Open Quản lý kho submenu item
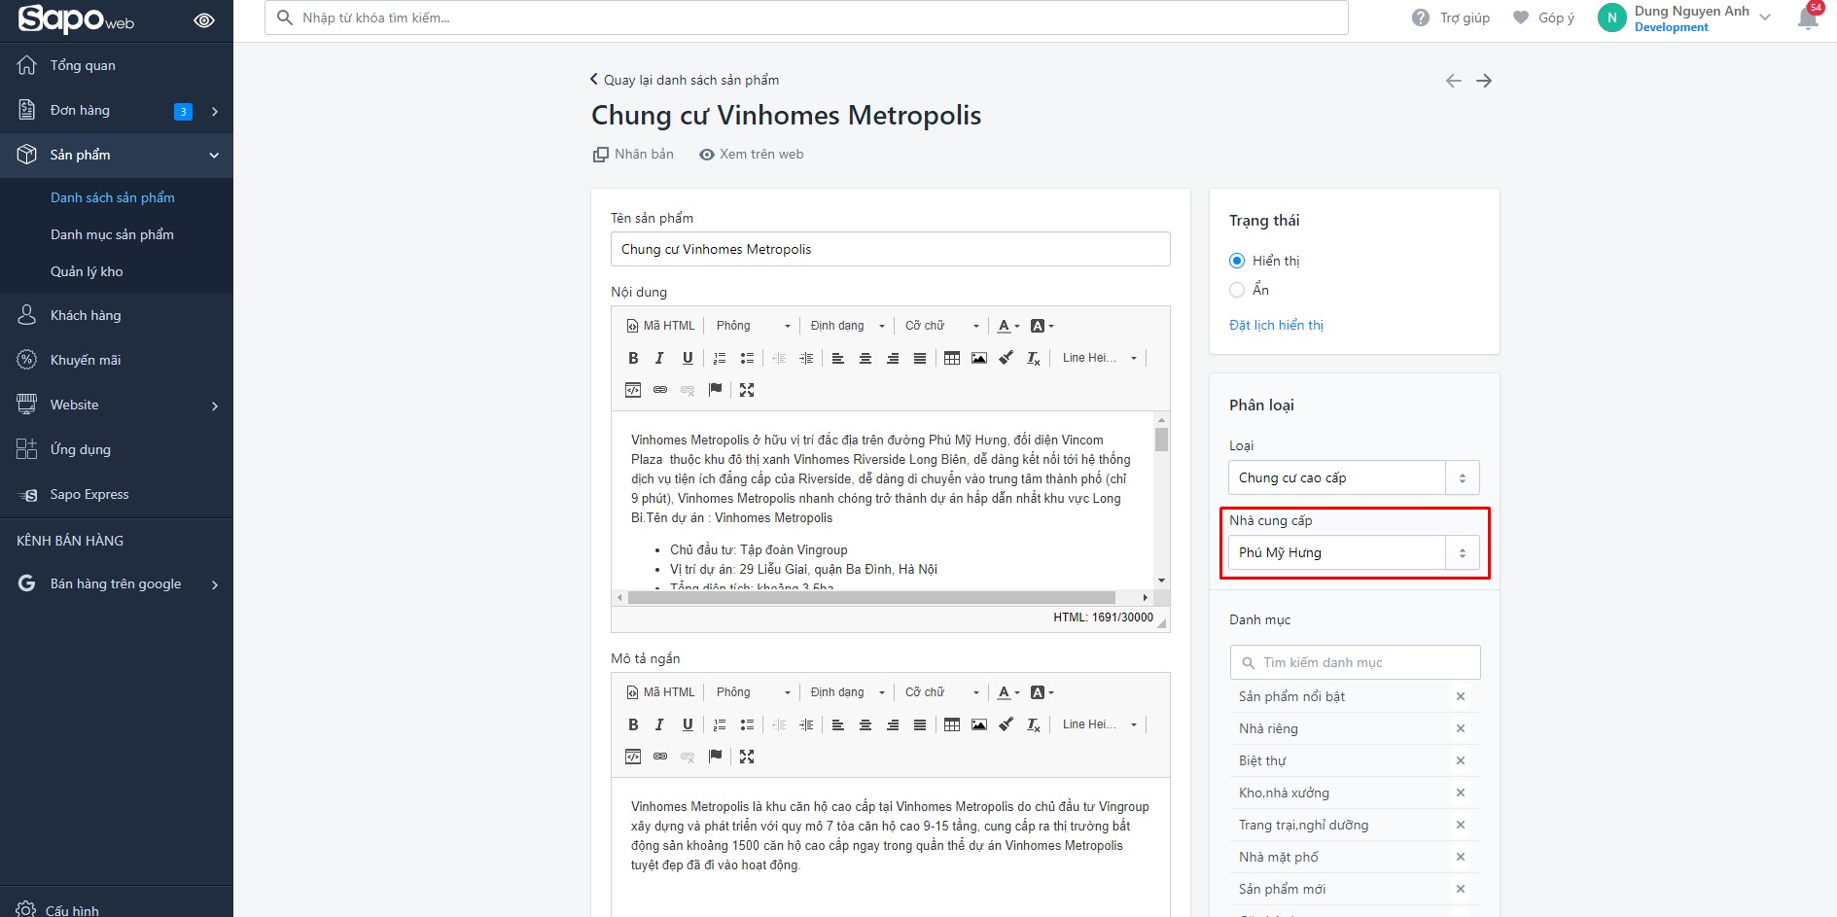Screen dimensions: 1837x917 coord(87,271)
